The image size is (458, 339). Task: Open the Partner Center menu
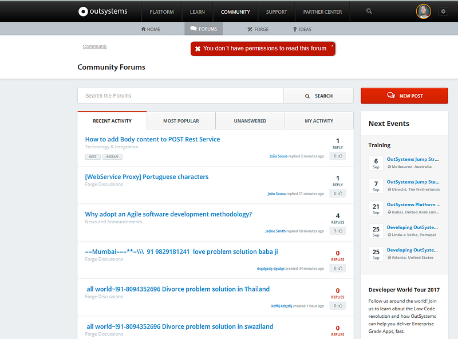(x=322, y=12)
